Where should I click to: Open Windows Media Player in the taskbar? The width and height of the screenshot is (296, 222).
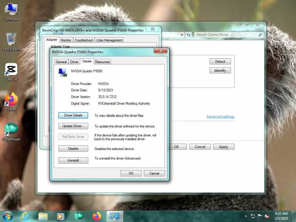tap(60, 216)
